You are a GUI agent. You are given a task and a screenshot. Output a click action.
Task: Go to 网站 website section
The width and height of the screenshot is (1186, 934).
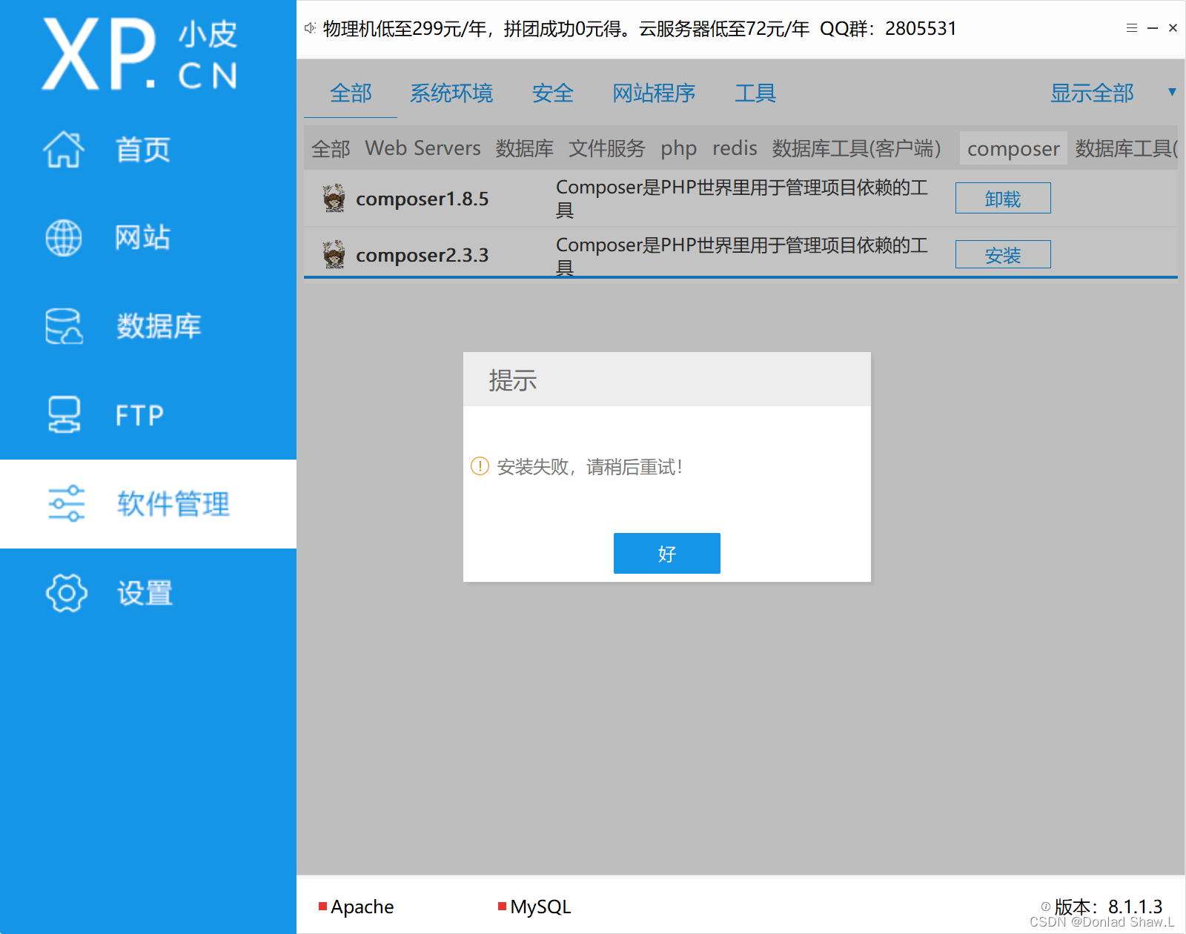143,238
